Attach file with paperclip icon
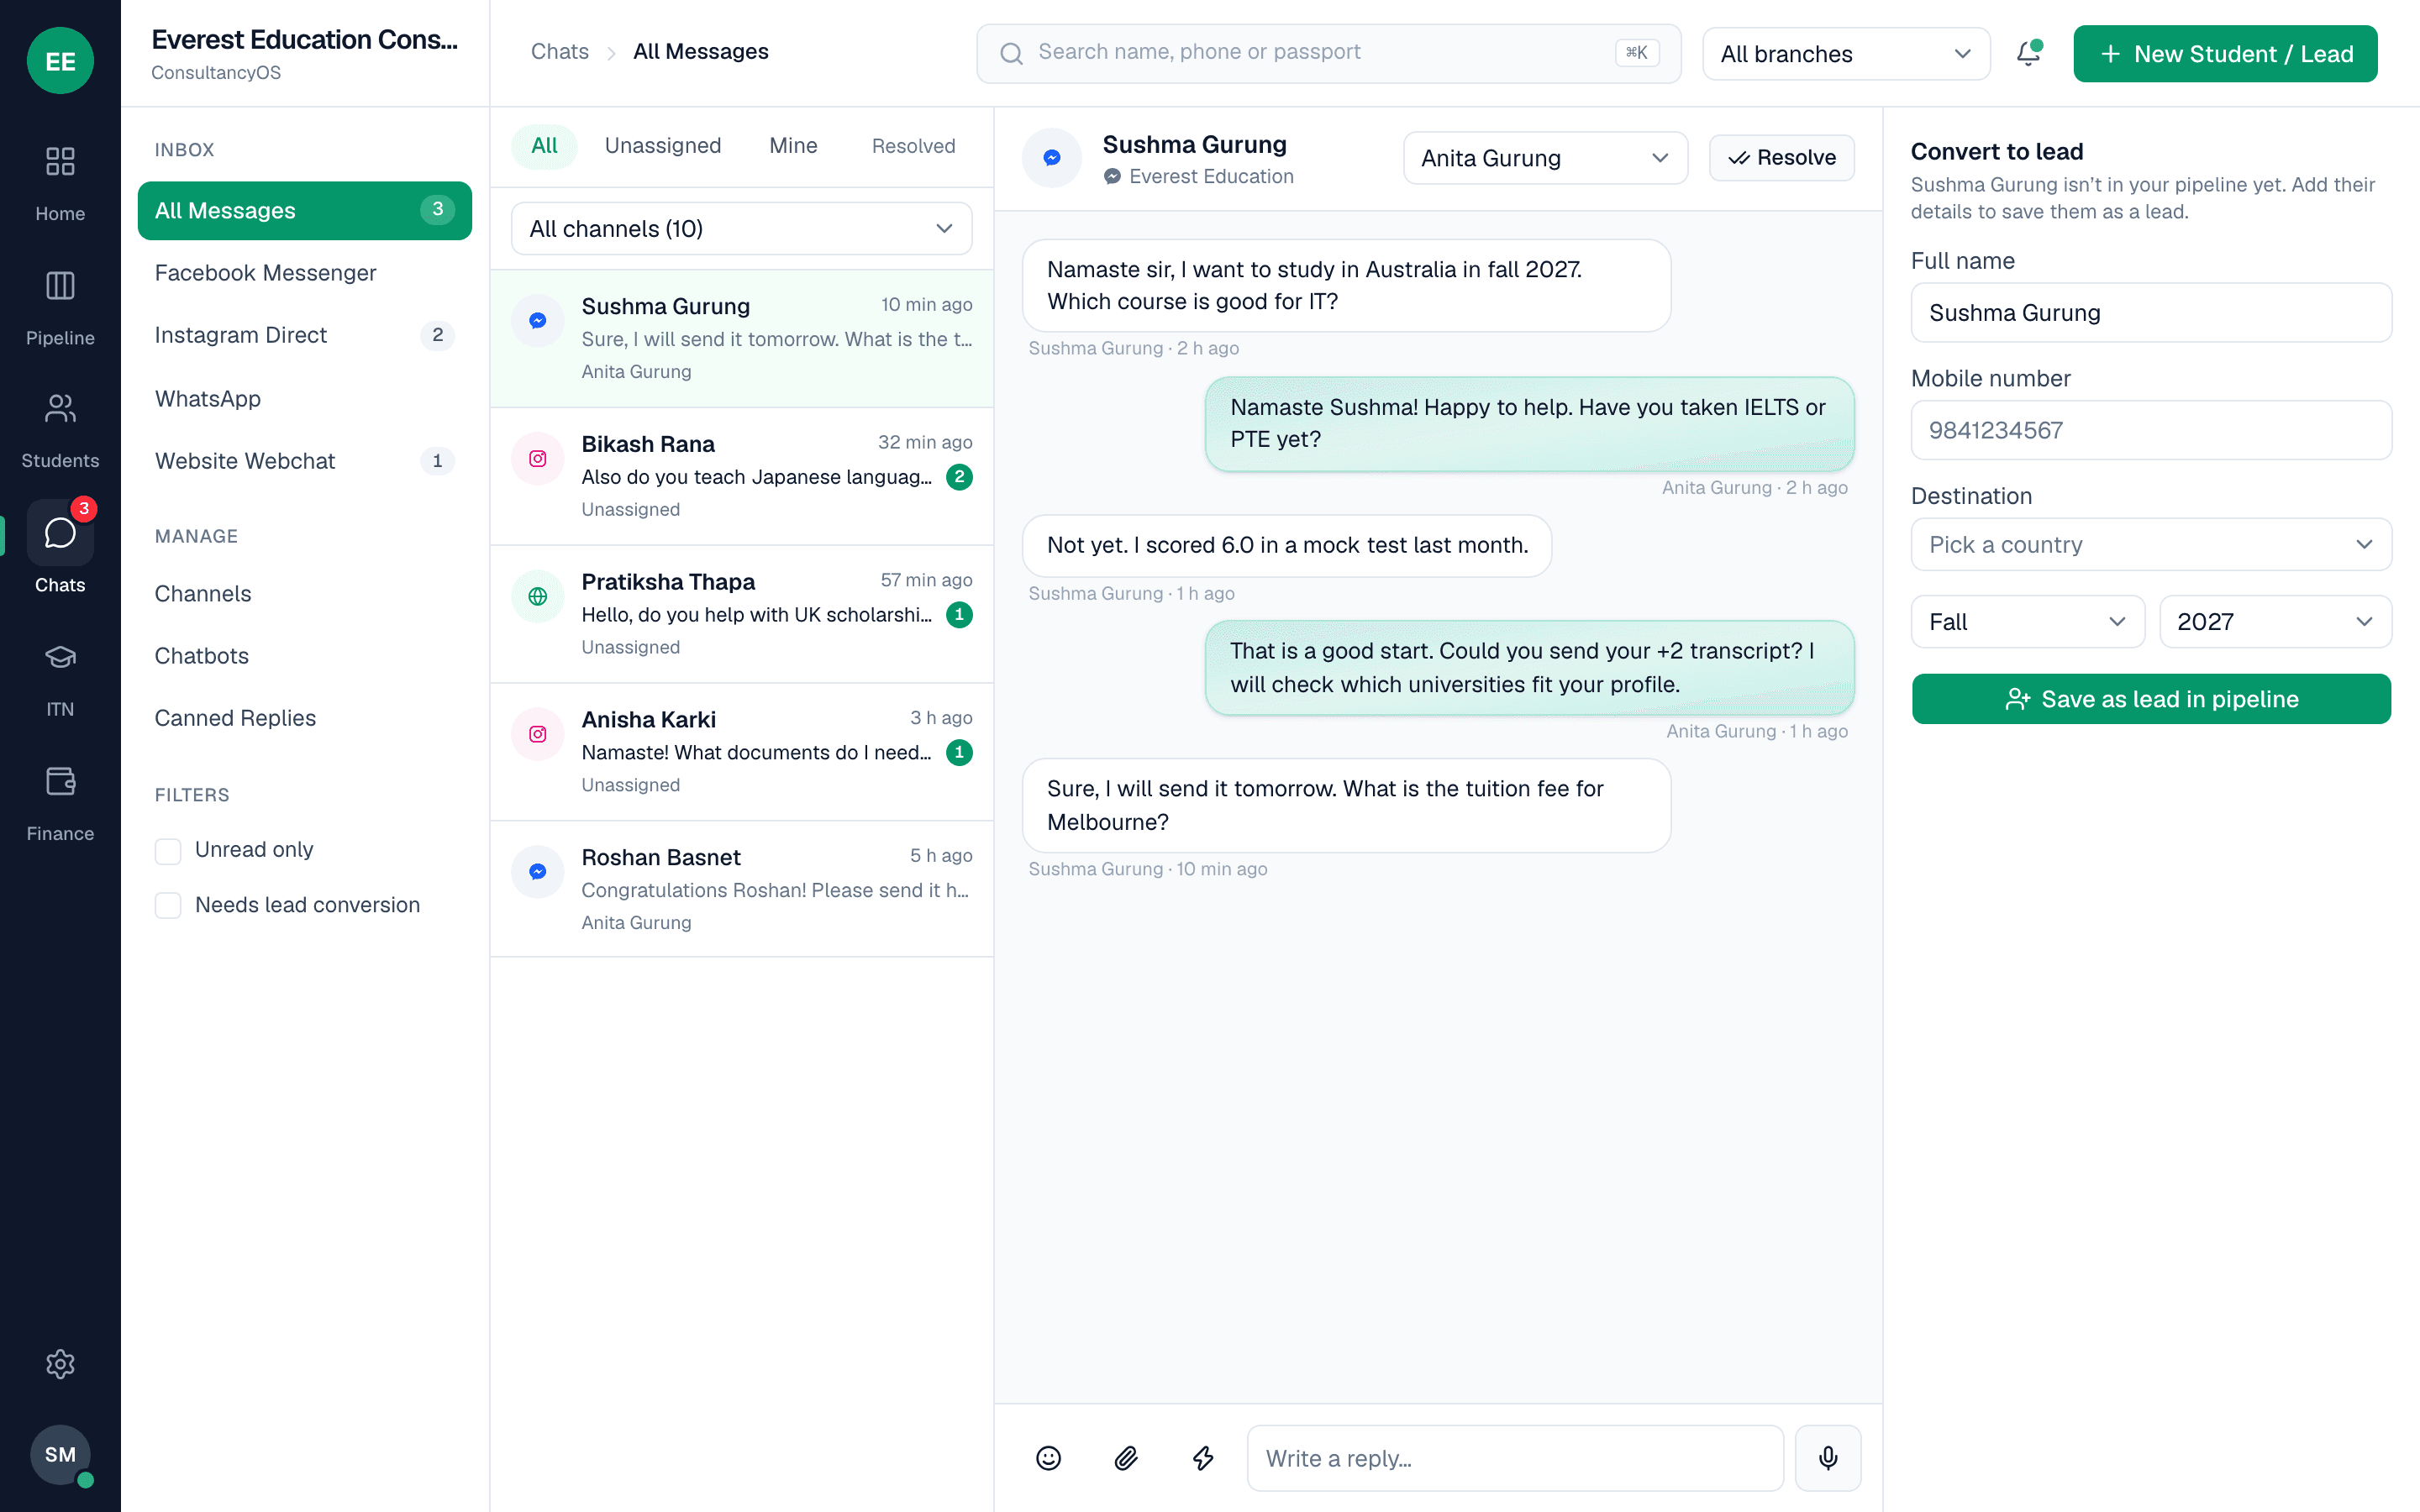The image size is (2420, 1512). pos(1126,1458)
